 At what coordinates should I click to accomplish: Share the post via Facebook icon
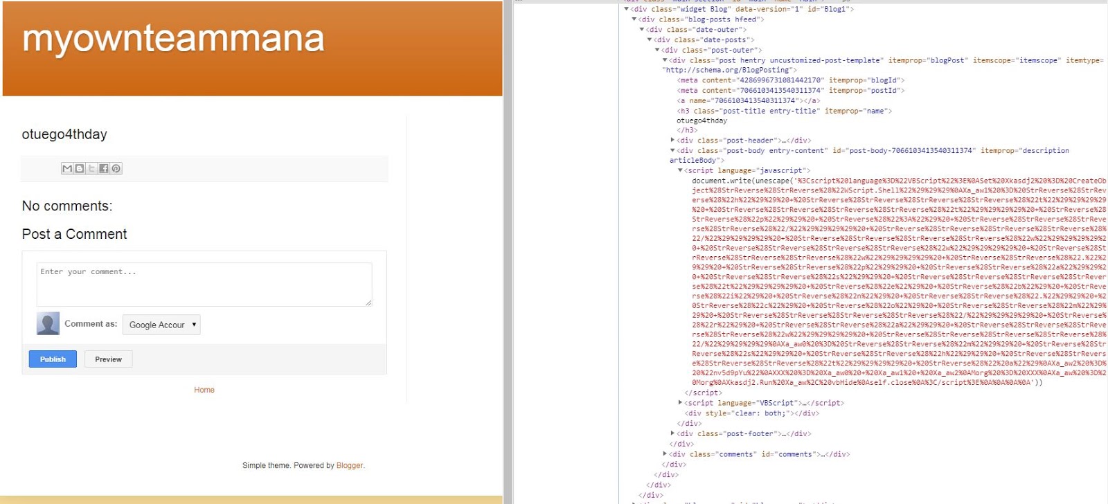104,168
